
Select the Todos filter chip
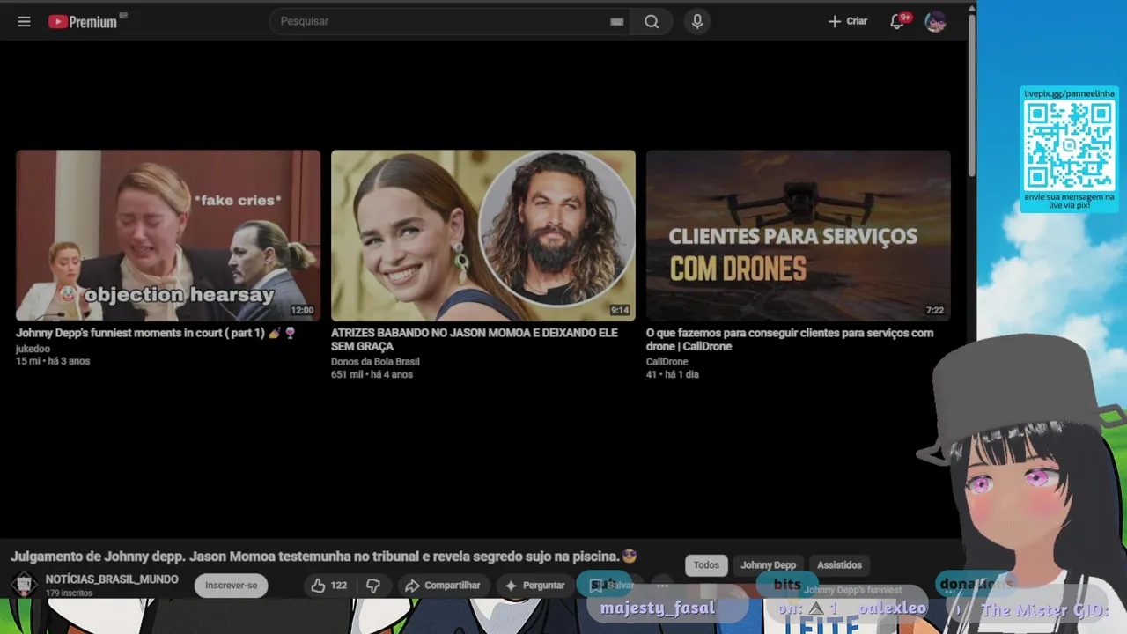706,565
